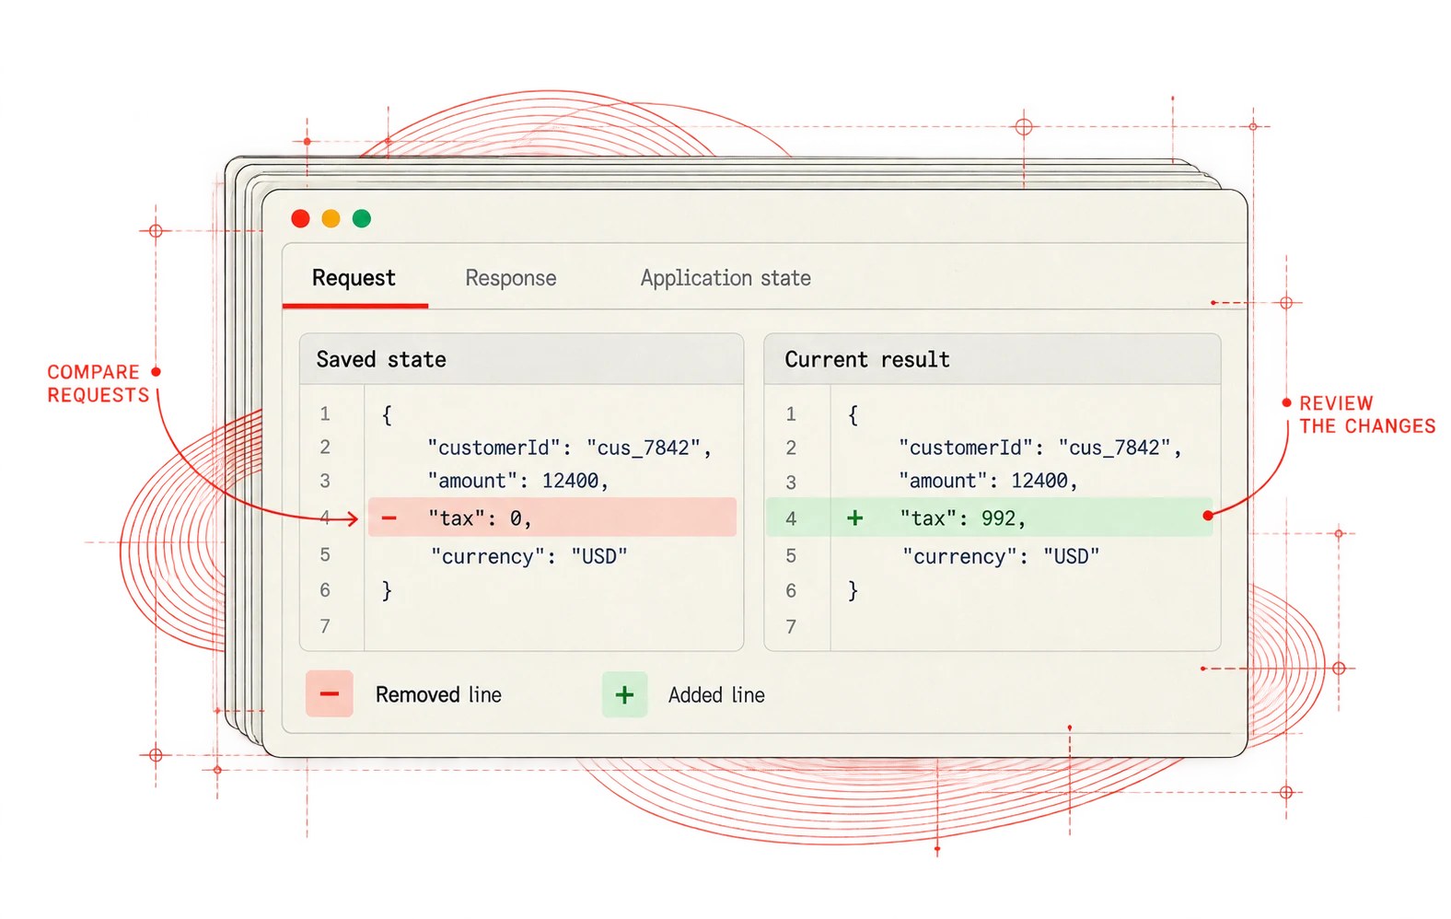Click the red dot at end of green row
Viewport: 1451px width, 919px height.
point(1208,516)
